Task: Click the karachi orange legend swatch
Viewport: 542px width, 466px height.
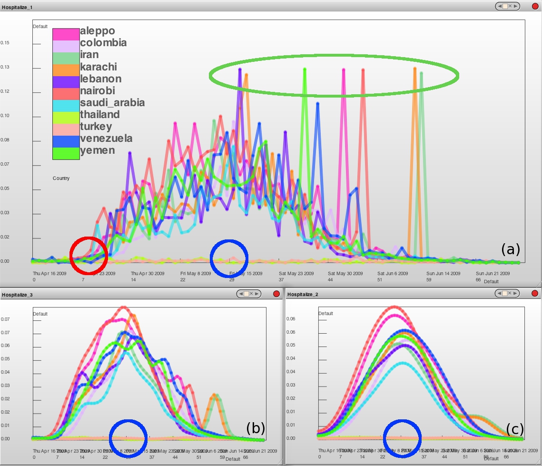Action: (66, 70)
